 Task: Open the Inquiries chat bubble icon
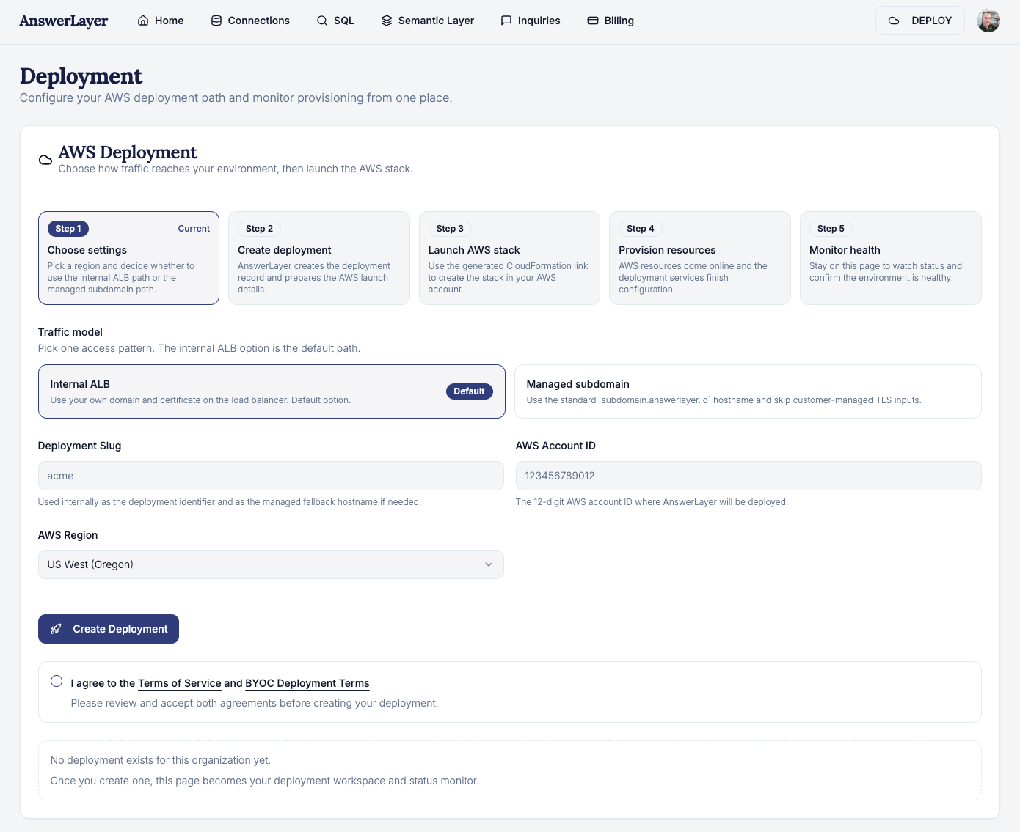(x=506, y=21)
